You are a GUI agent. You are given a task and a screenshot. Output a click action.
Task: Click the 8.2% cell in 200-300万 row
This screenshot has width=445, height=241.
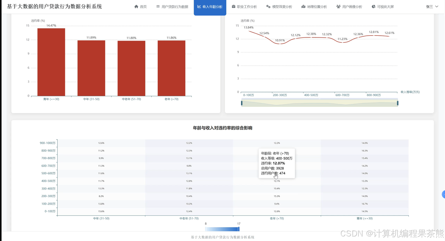101,196
